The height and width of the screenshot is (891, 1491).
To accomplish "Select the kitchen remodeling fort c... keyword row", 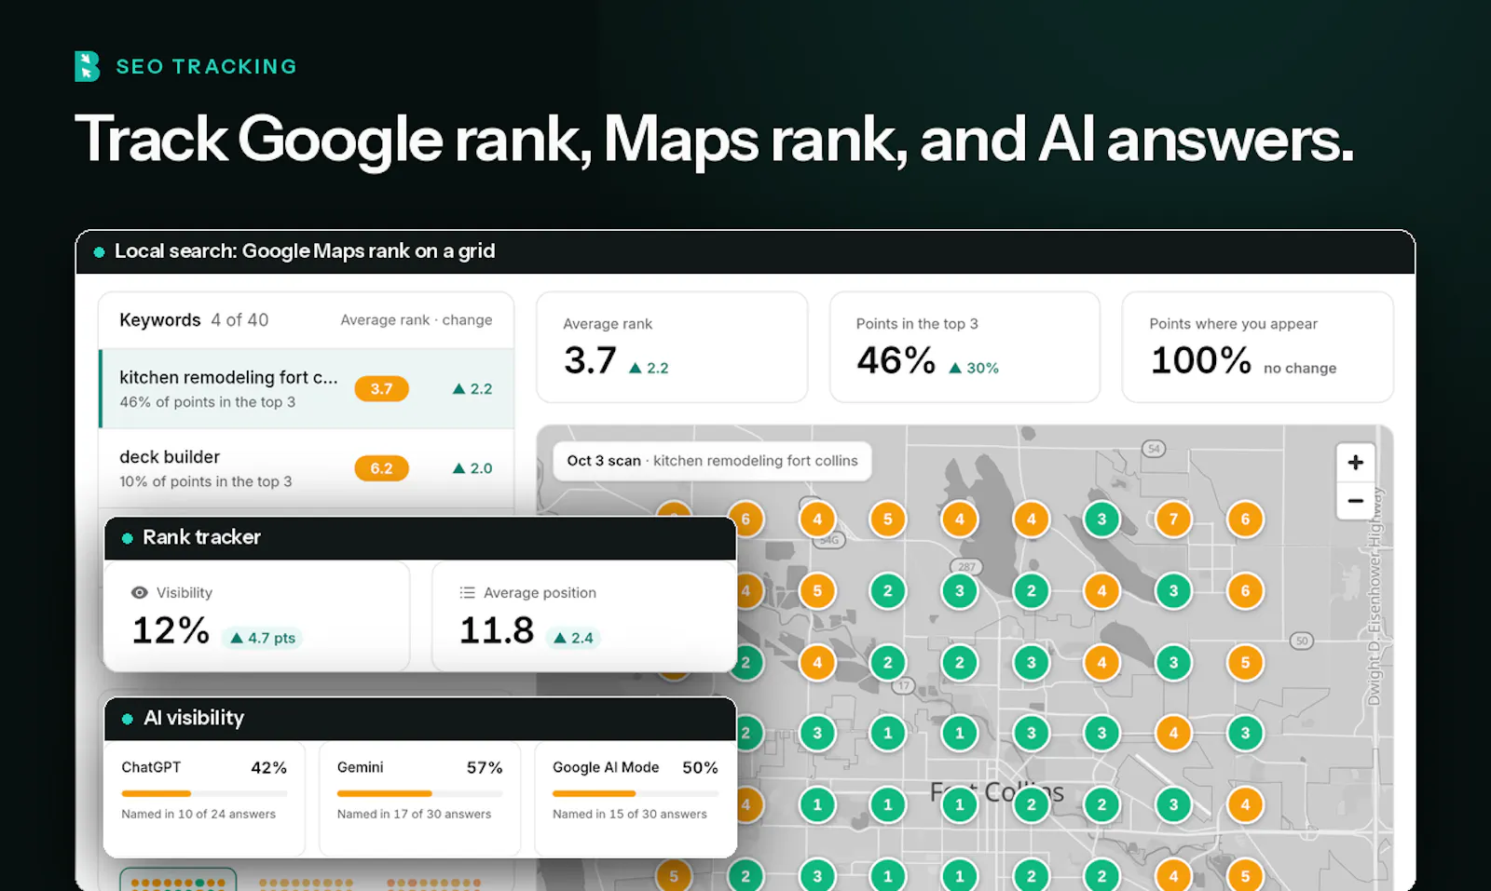I will coord(307,389).
